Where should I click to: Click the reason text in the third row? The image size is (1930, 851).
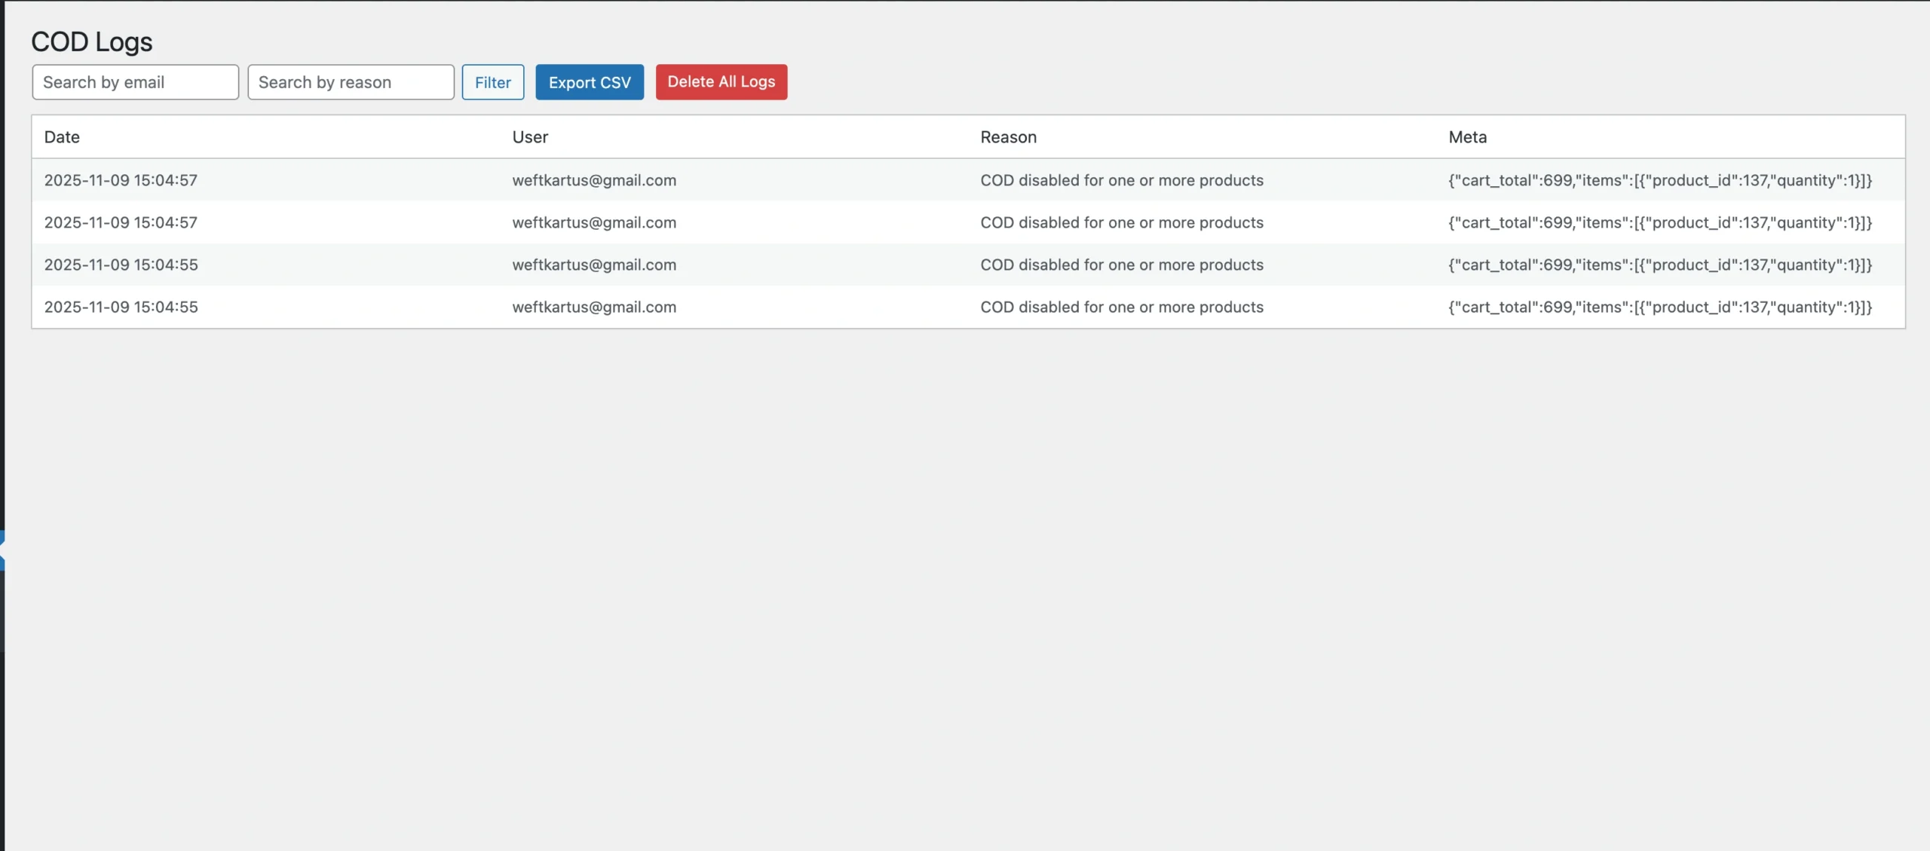pyautogui.click(x=1121, y=265)
